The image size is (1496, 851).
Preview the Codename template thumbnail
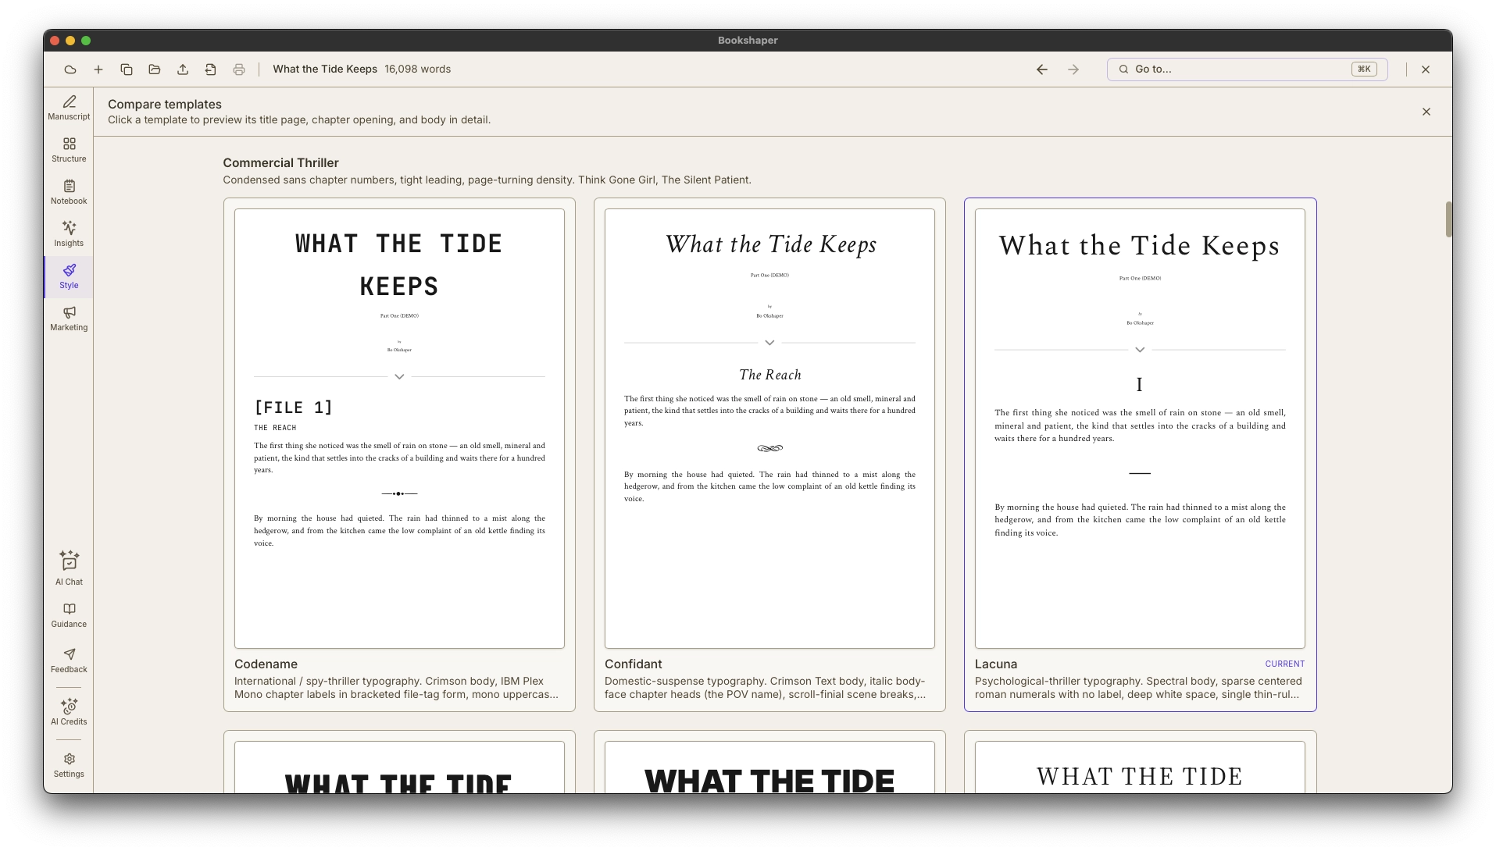click(399, 428)
